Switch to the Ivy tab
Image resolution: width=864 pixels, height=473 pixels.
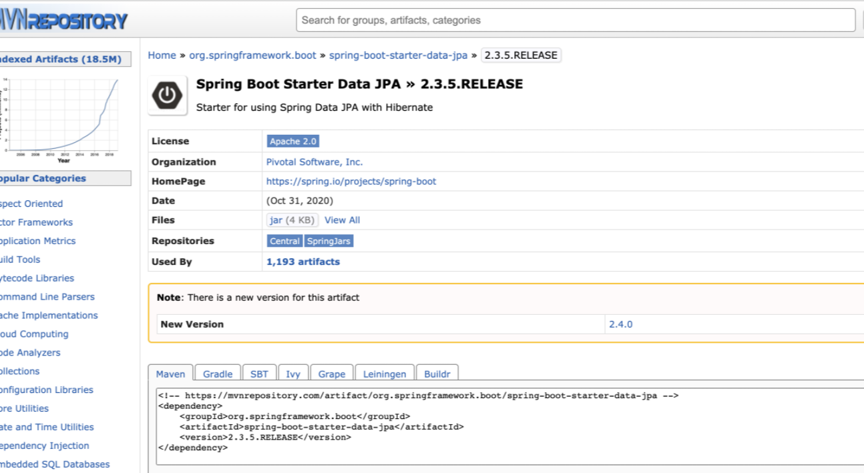(x=293, y=374)
